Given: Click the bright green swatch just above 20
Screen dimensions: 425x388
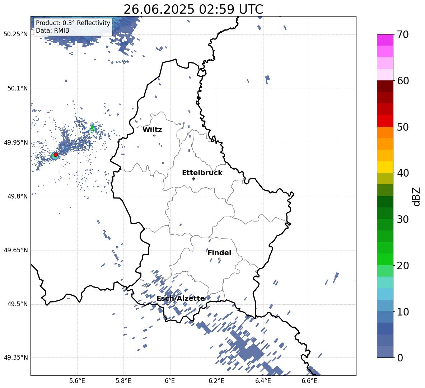Looking at the screenshot, I should tap(385, 259).
